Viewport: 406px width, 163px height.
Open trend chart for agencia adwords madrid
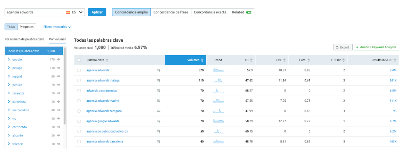218,101
